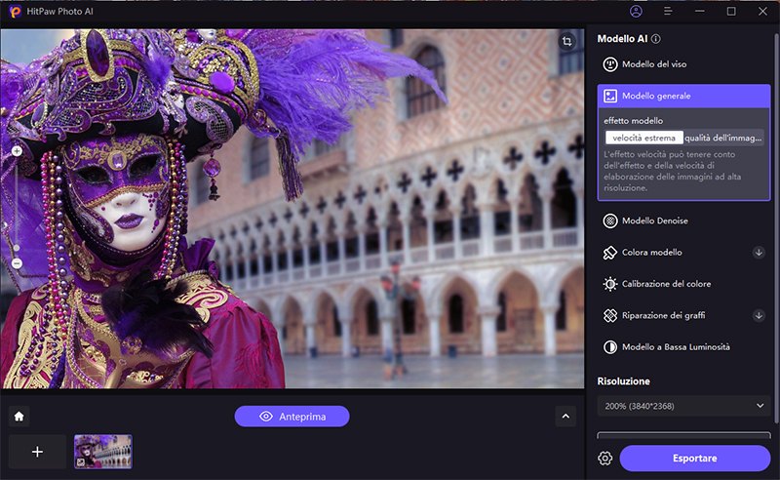Switch to qualità dell'immagine mode

tap(723, 138)
